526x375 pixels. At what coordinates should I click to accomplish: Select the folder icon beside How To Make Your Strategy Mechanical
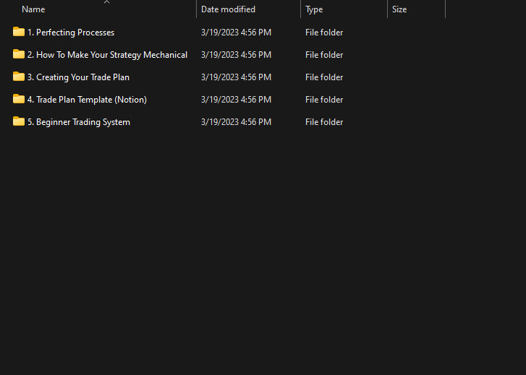[x=19, y=54]
